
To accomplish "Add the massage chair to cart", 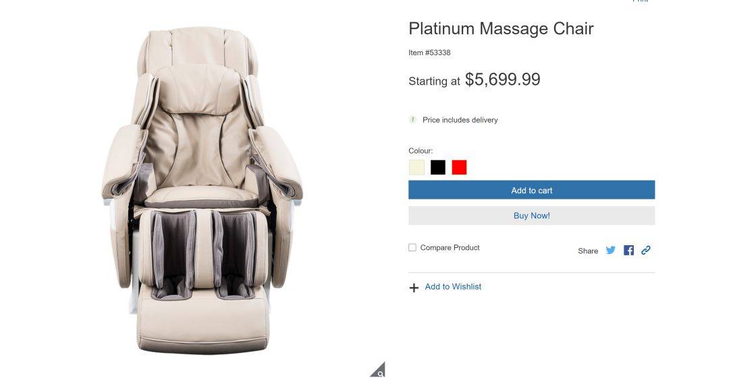I will (531, 190).
